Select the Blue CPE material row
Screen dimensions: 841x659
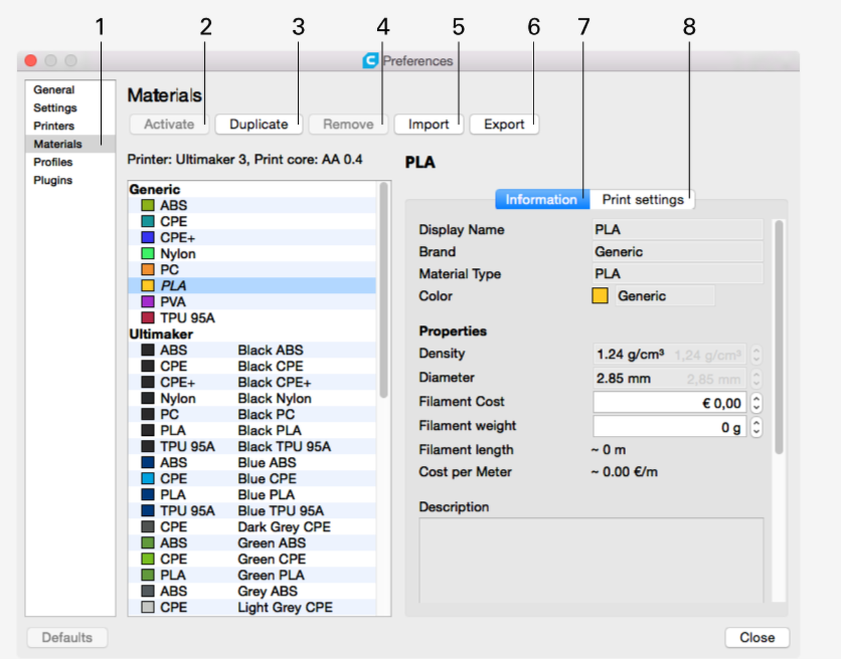click(252, 478)
